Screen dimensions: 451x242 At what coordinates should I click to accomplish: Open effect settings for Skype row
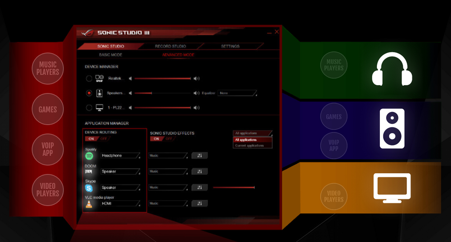click(199, 187)
